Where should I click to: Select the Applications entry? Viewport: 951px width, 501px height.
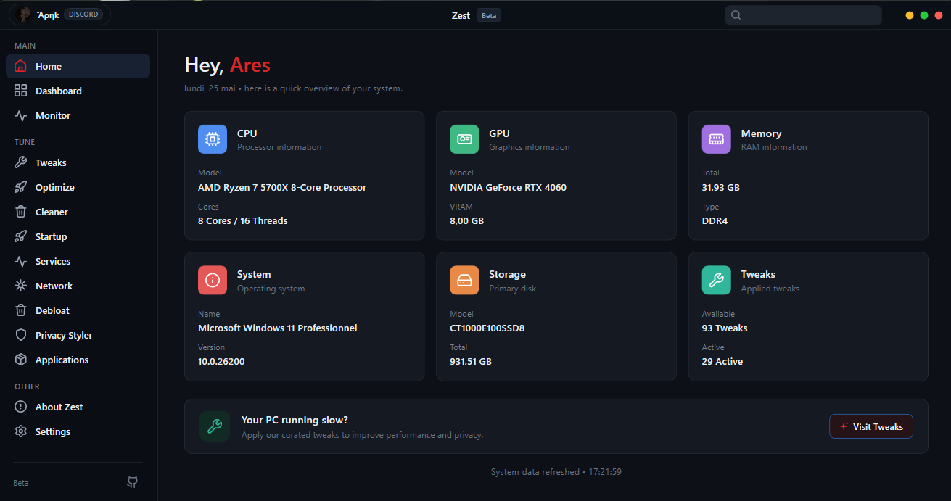pos(78,360)
